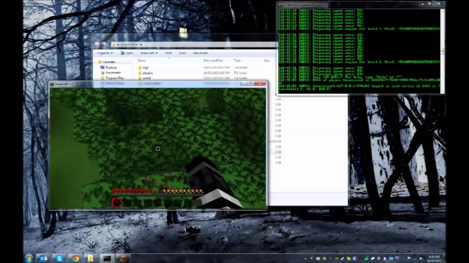Image resolution: width=469 pixels, height=263 pixels.
Task: Sort files by Size column header
Action: pyautogui.click(x=267, y=60)
